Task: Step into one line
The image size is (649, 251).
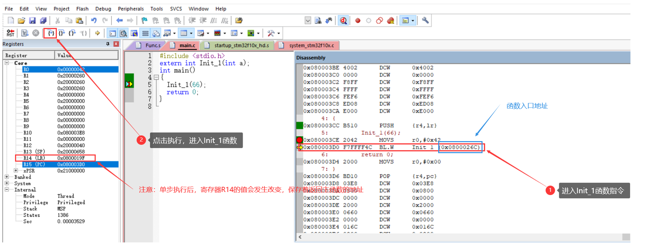Action: (51, 33)
